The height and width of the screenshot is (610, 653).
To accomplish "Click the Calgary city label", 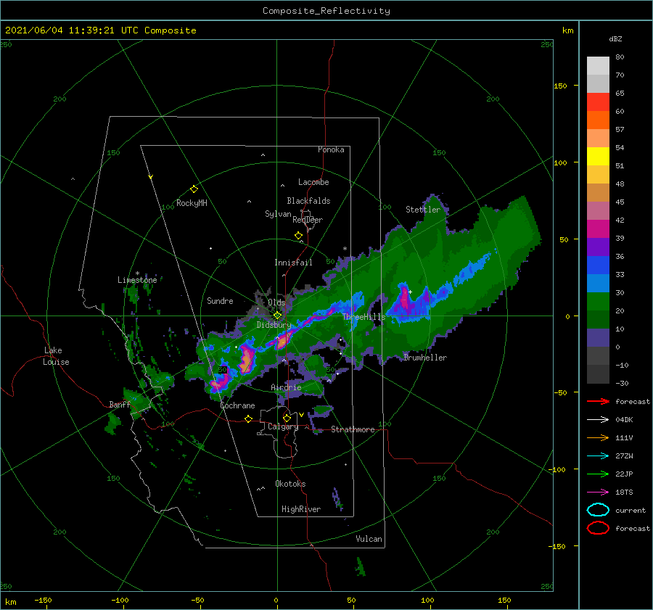I will (283, 426).
